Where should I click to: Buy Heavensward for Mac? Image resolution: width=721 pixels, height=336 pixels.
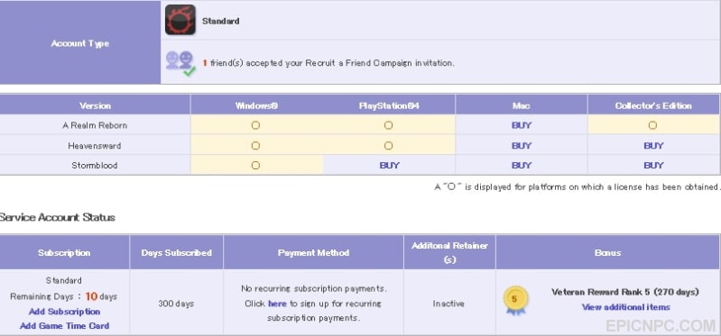pyautogui.click(x=522, y=146)
